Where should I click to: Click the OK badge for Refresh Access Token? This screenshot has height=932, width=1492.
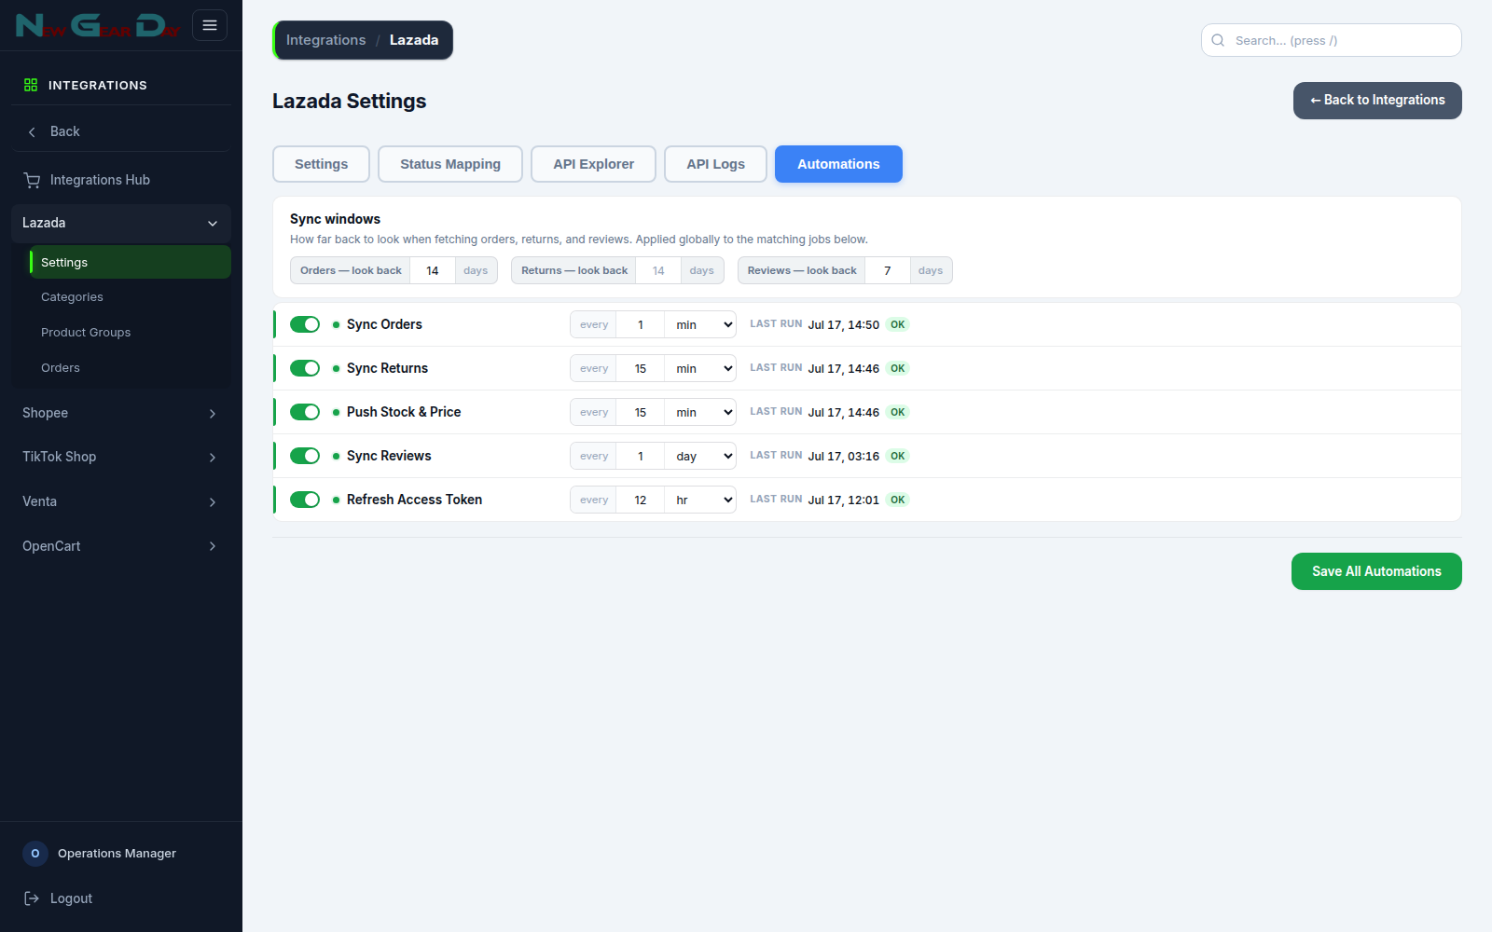pyautogui.click(x=897, y=500)
